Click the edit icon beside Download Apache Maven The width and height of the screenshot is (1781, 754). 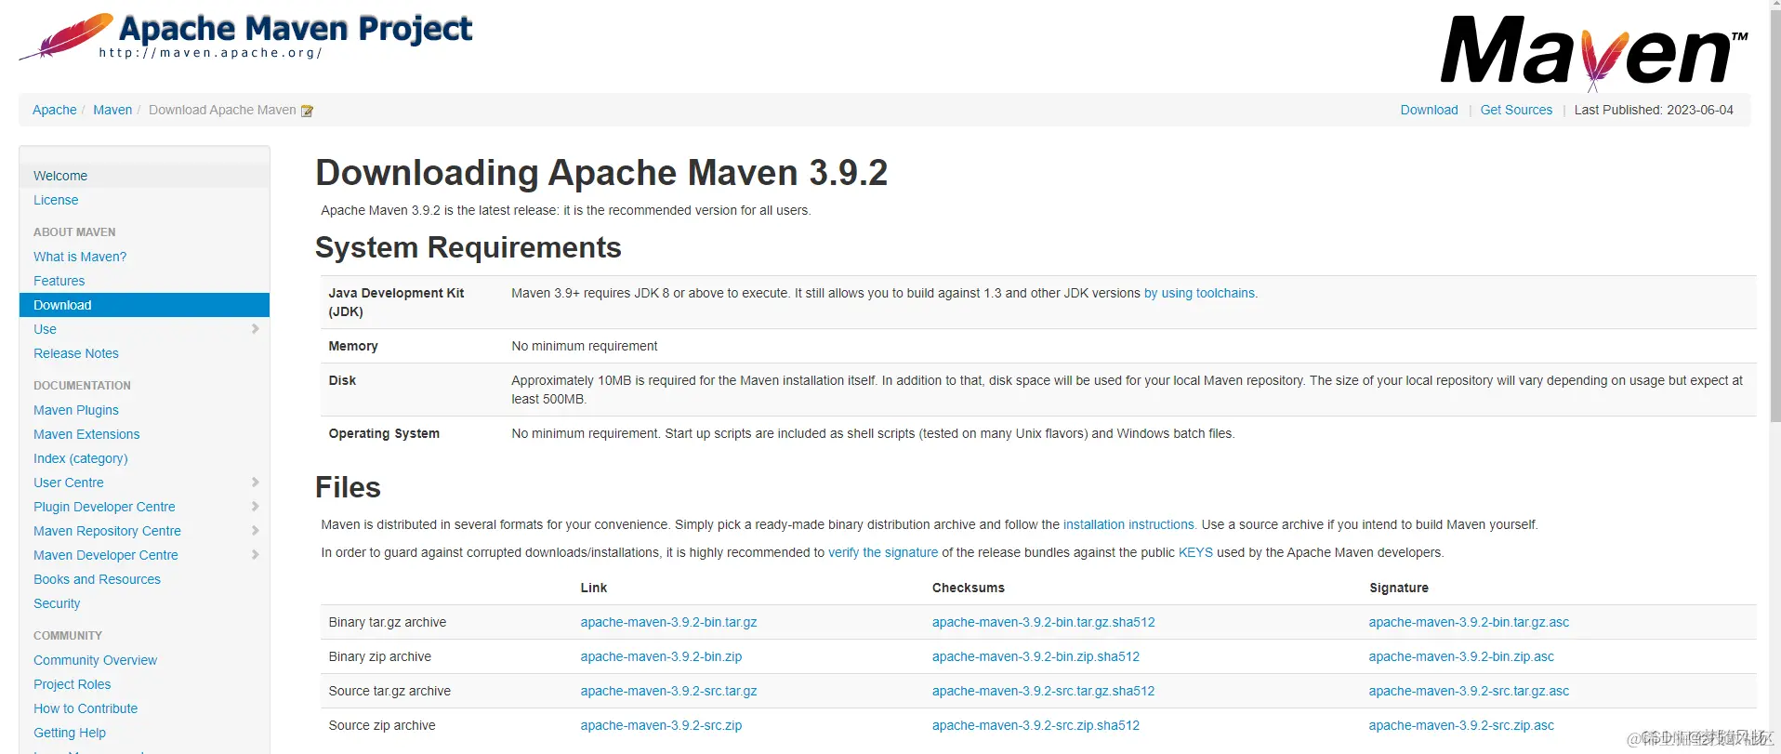click(307, 111)
